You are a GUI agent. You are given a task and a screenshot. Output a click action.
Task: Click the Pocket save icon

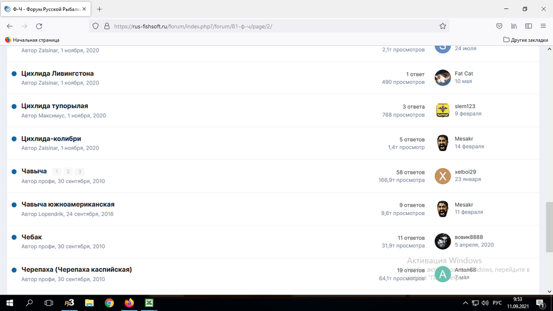click(x=499, y=26)
